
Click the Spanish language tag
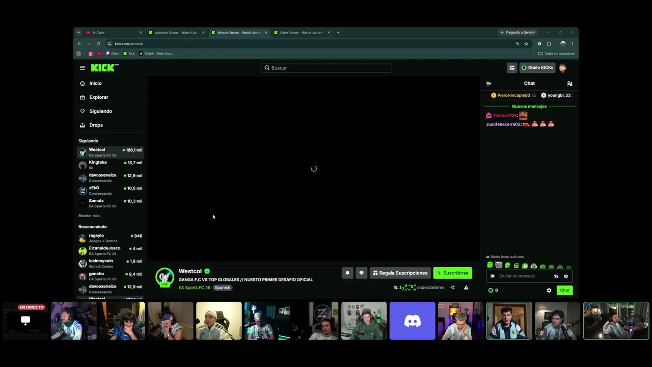[223, 287]
